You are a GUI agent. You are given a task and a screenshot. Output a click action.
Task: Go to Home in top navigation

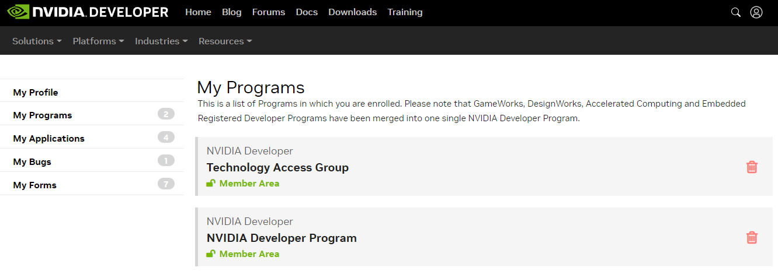(198, 12)
